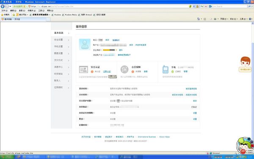Click the 关于支付宝 footer link

[x=86, y=137]
